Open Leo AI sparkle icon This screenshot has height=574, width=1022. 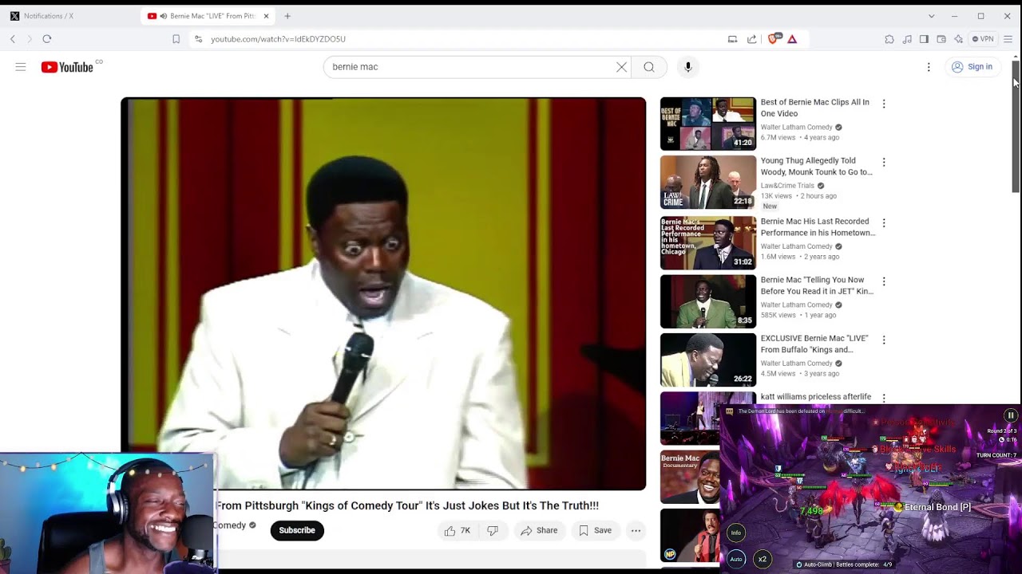pyautogui.click(x=958, y=39)
